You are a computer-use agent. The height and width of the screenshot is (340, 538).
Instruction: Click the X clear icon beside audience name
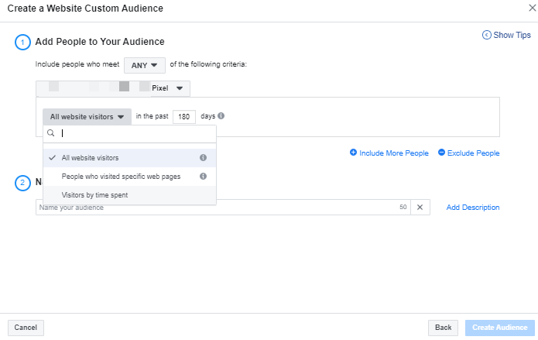pos(420,208)
